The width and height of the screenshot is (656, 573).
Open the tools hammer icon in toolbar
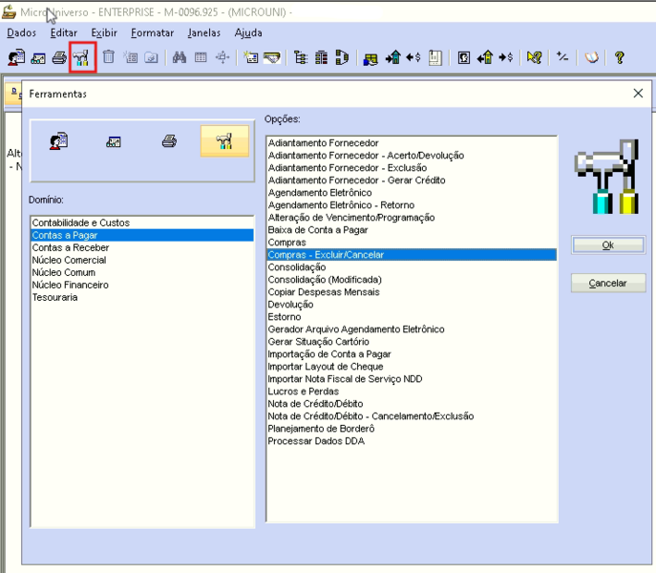82,57
